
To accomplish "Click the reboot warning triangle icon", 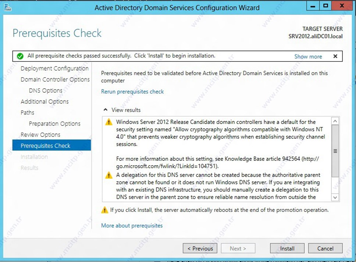I will click(x=104, y=210).
